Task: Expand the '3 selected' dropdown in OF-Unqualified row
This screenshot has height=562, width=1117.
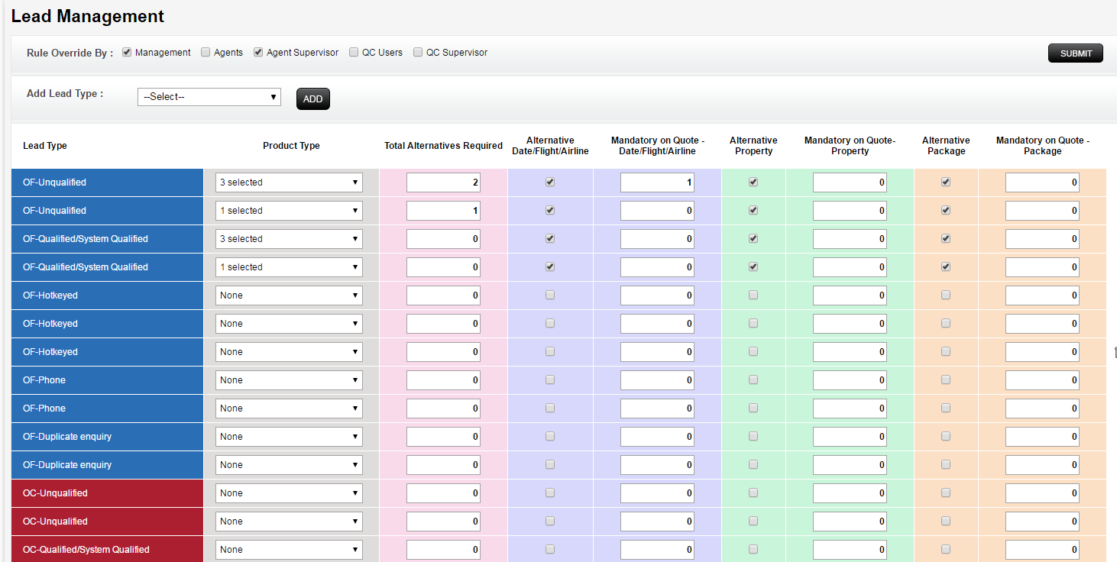Action: coord(289,182)
